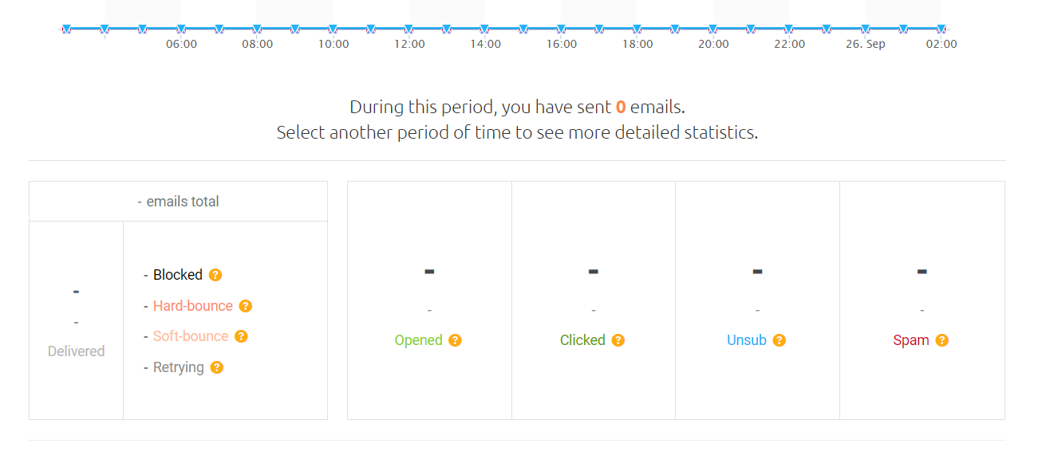This screenshot has width=1038, height=459.
Task: Click the timeline marker at 18:00
Action: pyautogui.click(x=637, y=29)
